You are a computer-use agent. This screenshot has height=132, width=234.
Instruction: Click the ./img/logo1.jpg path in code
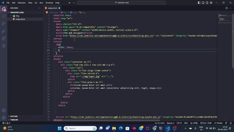coord(91,77)
